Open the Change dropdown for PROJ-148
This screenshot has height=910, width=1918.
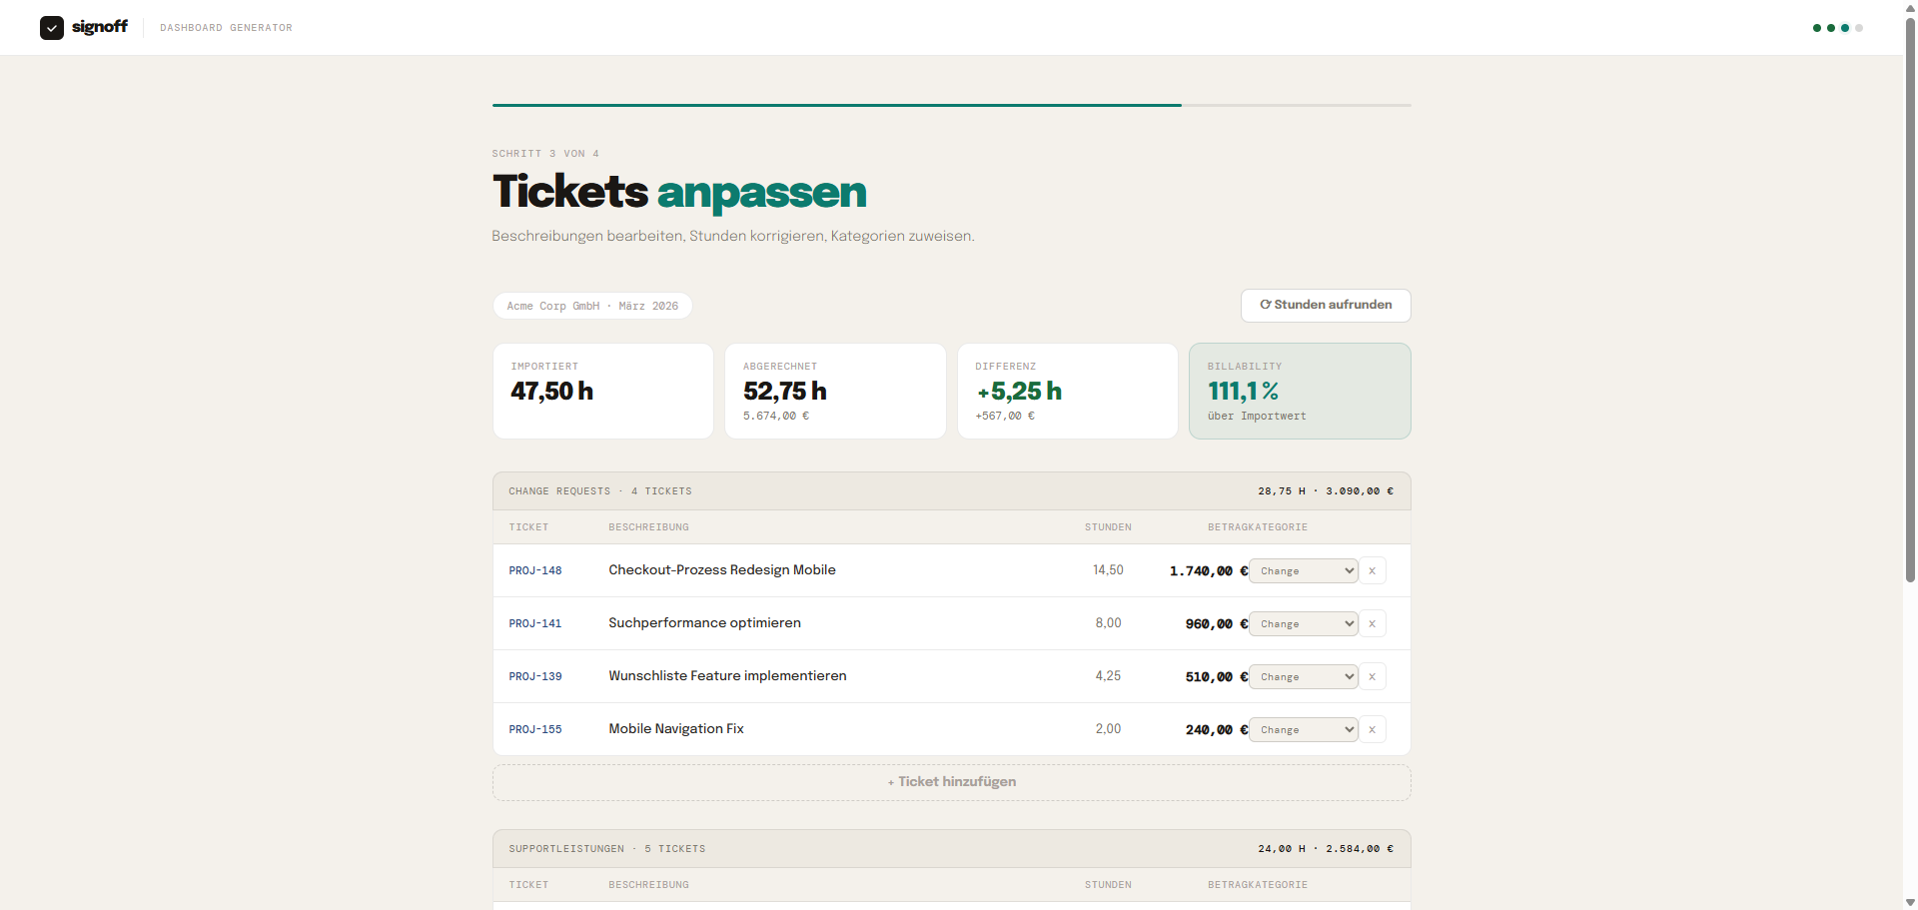1303,570
